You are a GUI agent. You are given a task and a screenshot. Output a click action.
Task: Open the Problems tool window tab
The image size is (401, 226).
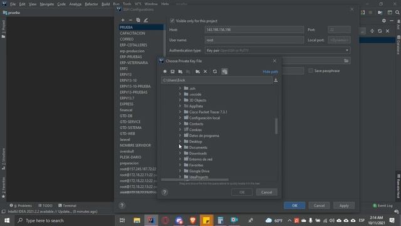tap(21, 205)
